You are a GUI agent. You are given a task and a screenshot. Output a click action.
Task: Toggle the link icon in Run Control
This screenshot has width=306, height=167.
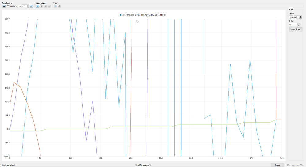[x=31, y=6]
